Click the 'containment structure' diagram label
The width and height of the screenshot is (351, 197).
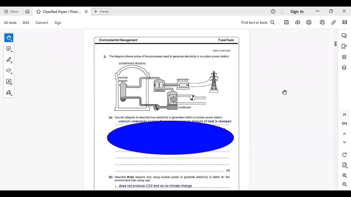coord(132,63)
